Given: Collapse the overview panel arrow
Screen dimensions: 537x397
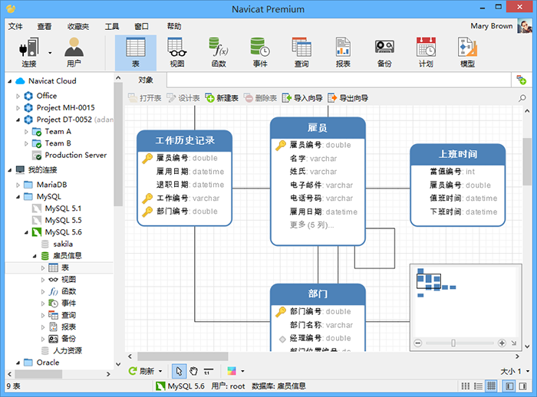Looking at the screenshot, I should [514, 343].
